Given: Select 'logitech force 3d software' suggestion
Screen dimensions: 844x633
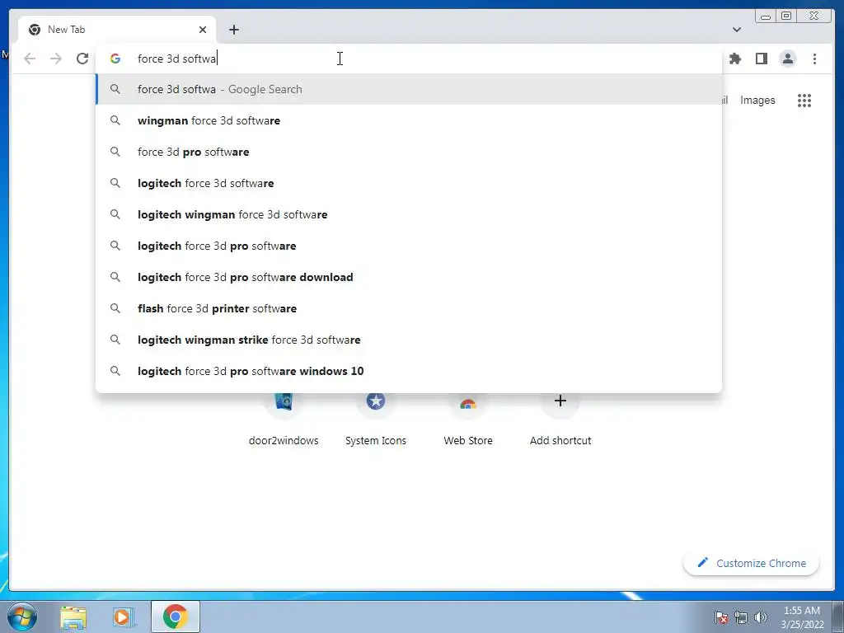Looking at the screenshot, I should tap(409, 183).
